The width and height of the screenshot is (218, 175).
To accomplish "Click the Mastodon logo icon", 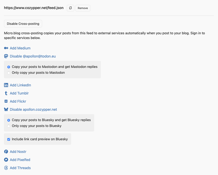I will (x=6, y=56).
